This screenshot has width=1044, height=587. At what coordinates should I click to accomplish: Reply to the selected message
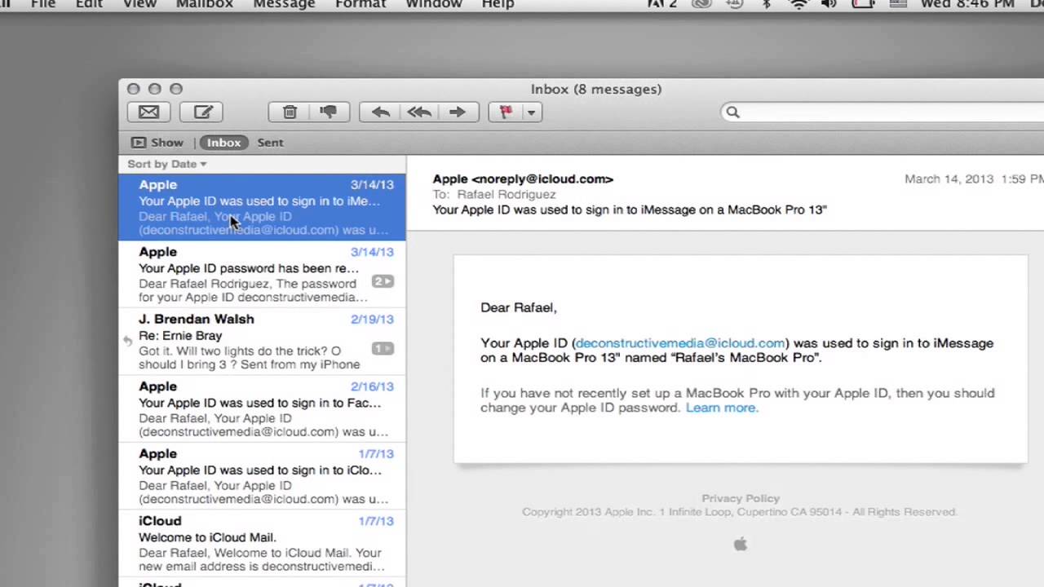[x=379, y=112]
